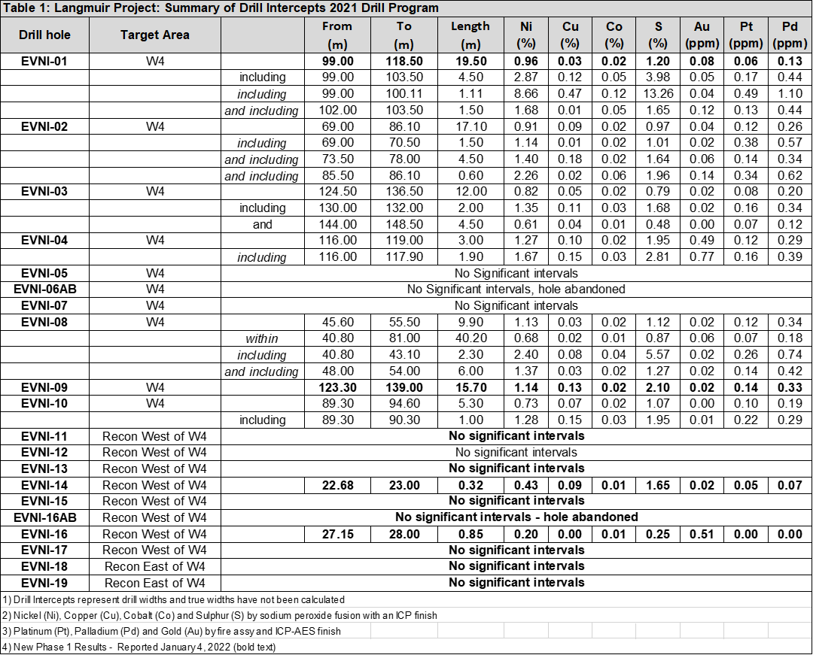Click the 'Drill hole' column header
Image resolution: width=813 pixels, height=655 pixels.
click(44, 35)
